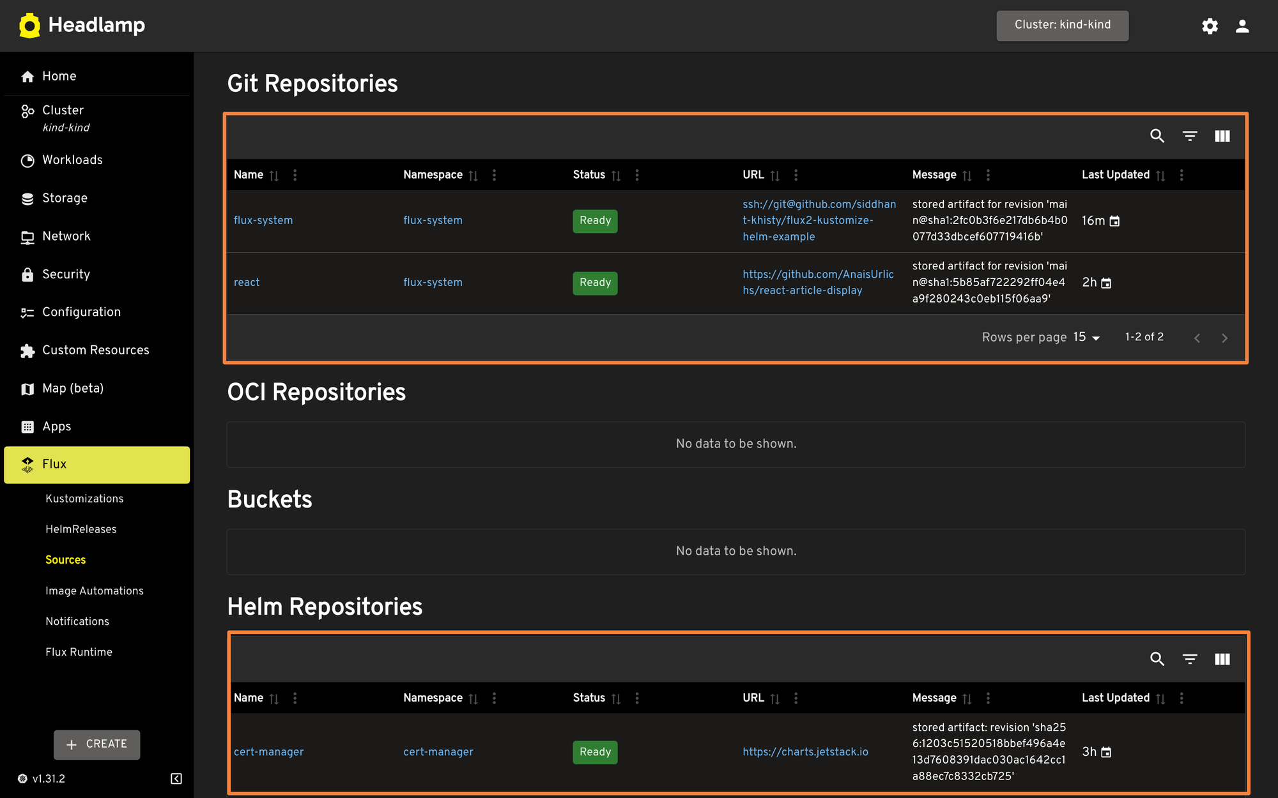
Task: Open react-article-display GitHub URL
Action: 819,282
